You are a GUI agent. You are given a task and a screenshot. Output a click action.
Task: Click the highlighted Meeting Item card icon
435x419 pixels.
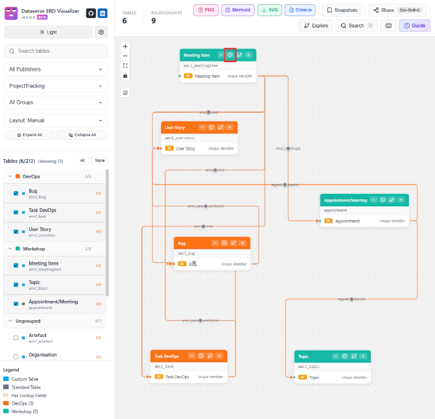[230, 55]
